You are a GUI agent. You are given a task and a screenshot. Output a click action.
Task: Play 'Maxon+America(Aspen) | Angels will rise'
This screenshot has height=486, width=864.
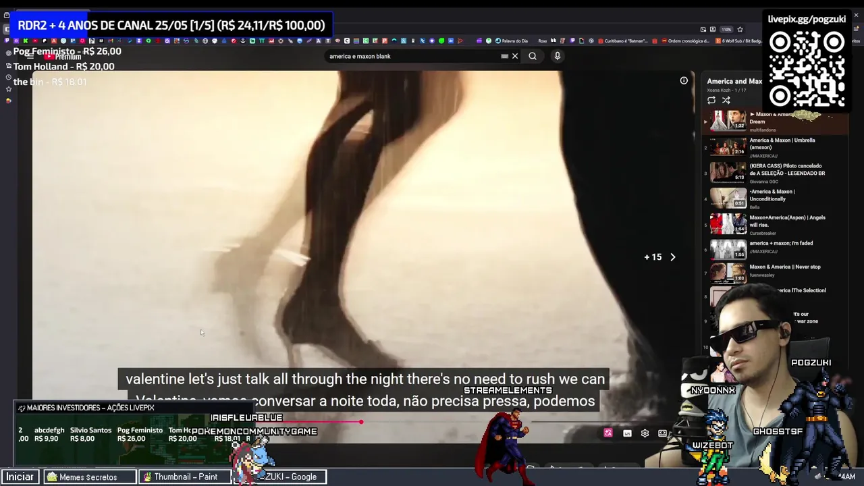point(787,221)
